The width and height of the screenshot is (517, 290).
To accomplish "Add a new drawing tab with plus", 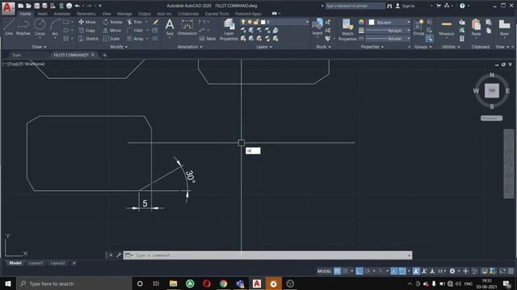I will (x=104, y=55).
